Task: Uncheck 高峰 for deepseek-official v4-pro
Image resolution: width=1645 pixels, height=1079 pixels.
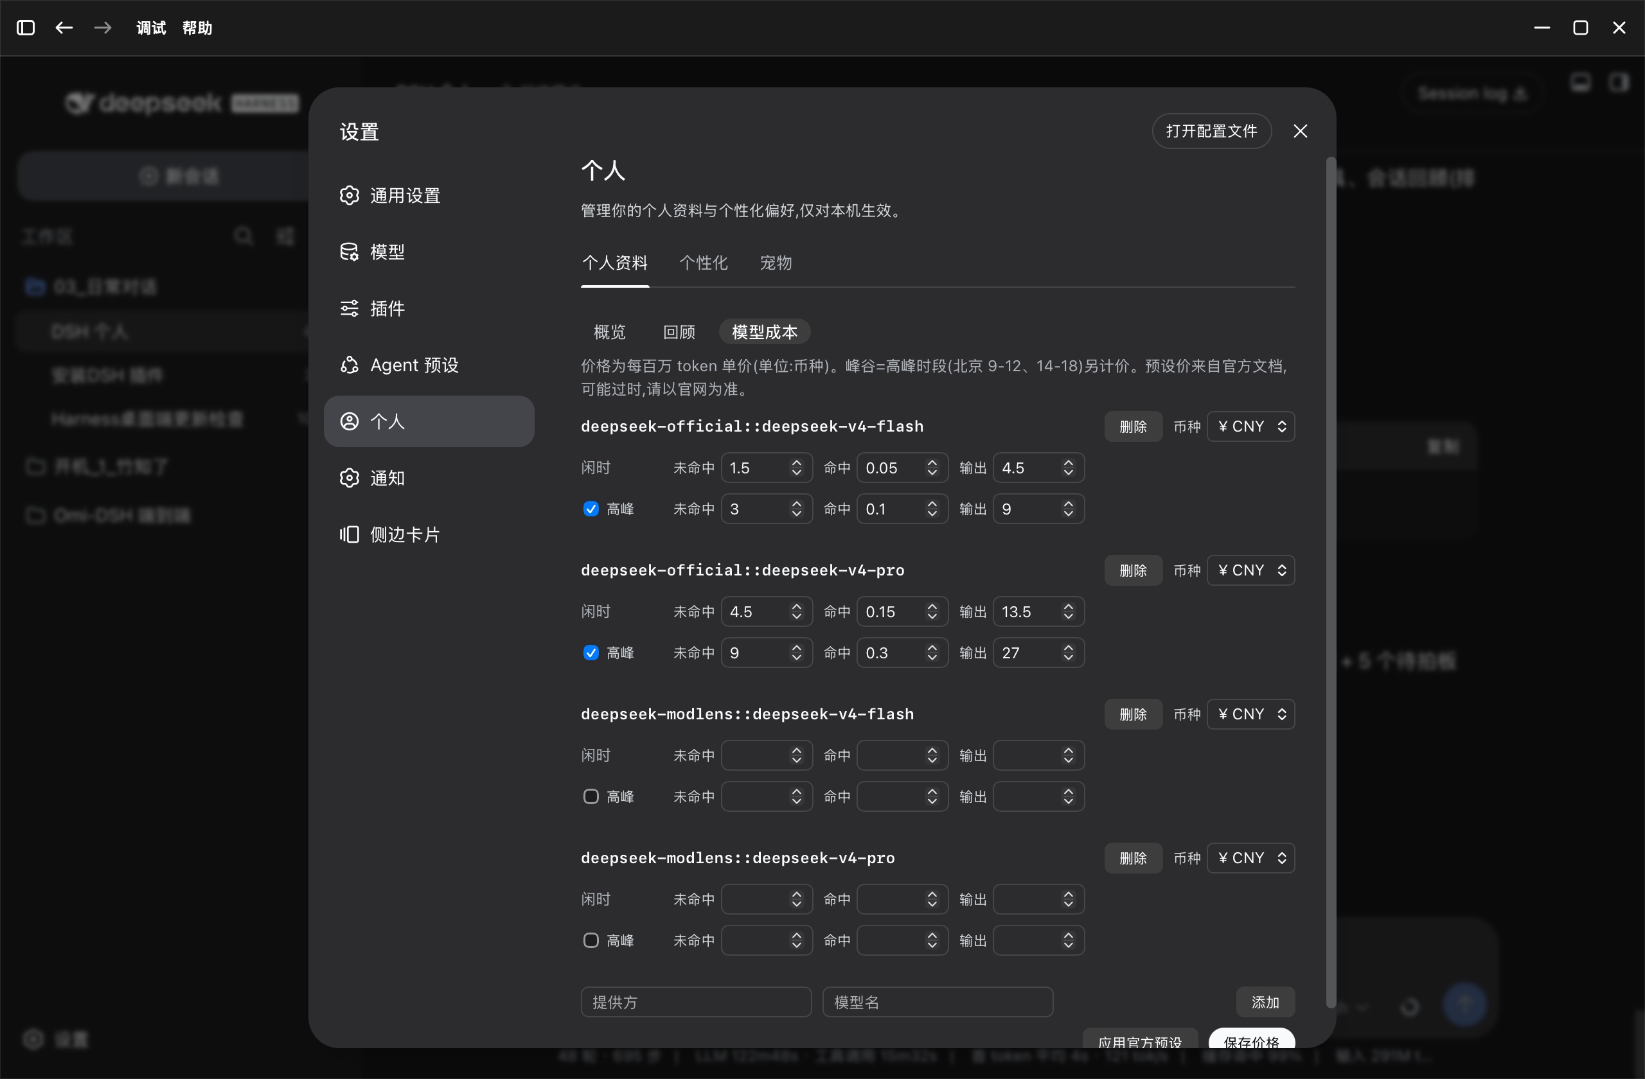Action: 591,653
